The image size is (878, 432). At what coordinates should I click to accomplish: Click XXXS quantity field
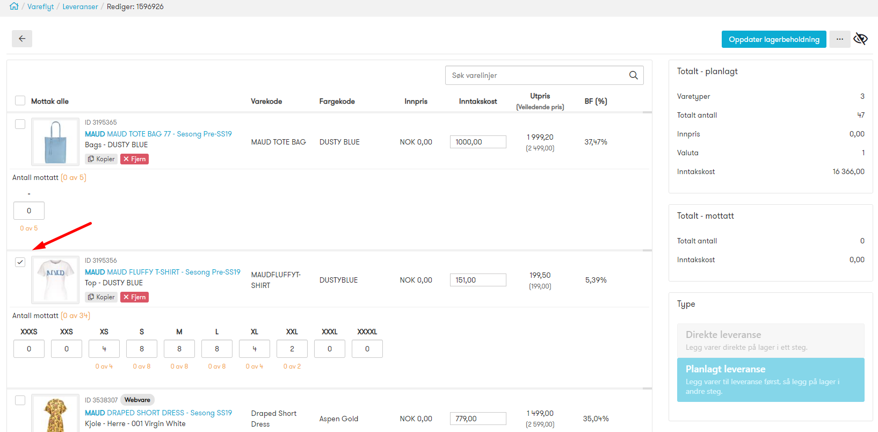[x=29, y=349]
